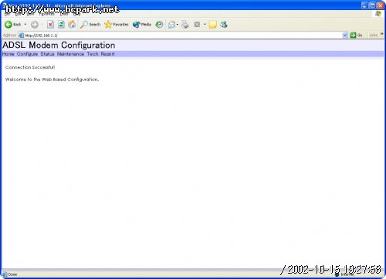The width and height of the screenshot is (386, 279).
Task: Open the Favorites menu in menu bar
Action: [46, 14]
